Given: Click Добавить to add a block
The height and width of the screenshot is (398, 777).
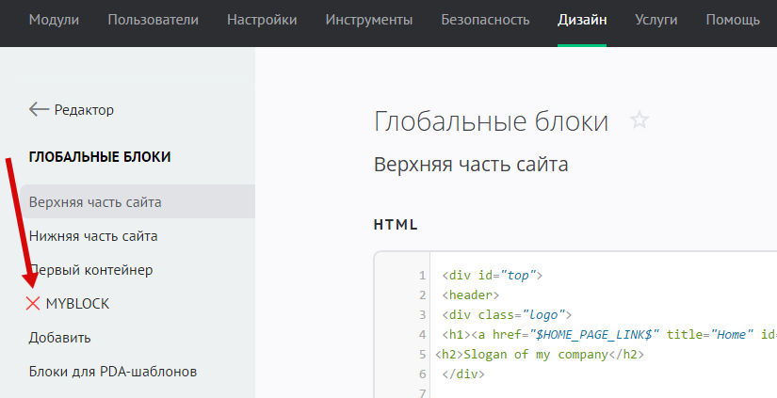Looking at the screenshot, I should tap(59, 337).
